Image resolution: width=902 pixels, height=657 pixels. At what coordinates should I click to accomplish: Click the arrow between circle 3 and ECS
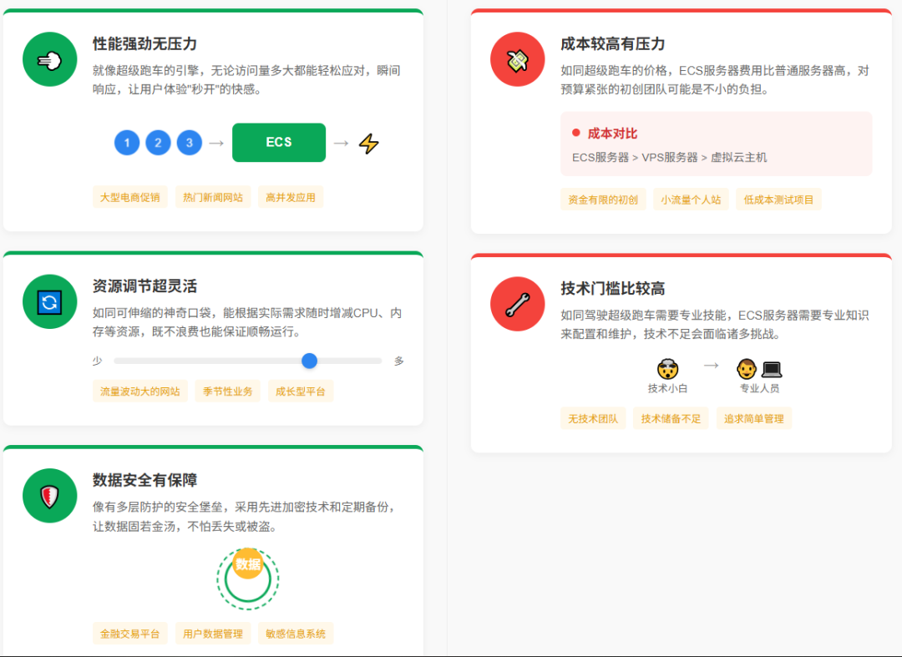[x=216, y=143]
